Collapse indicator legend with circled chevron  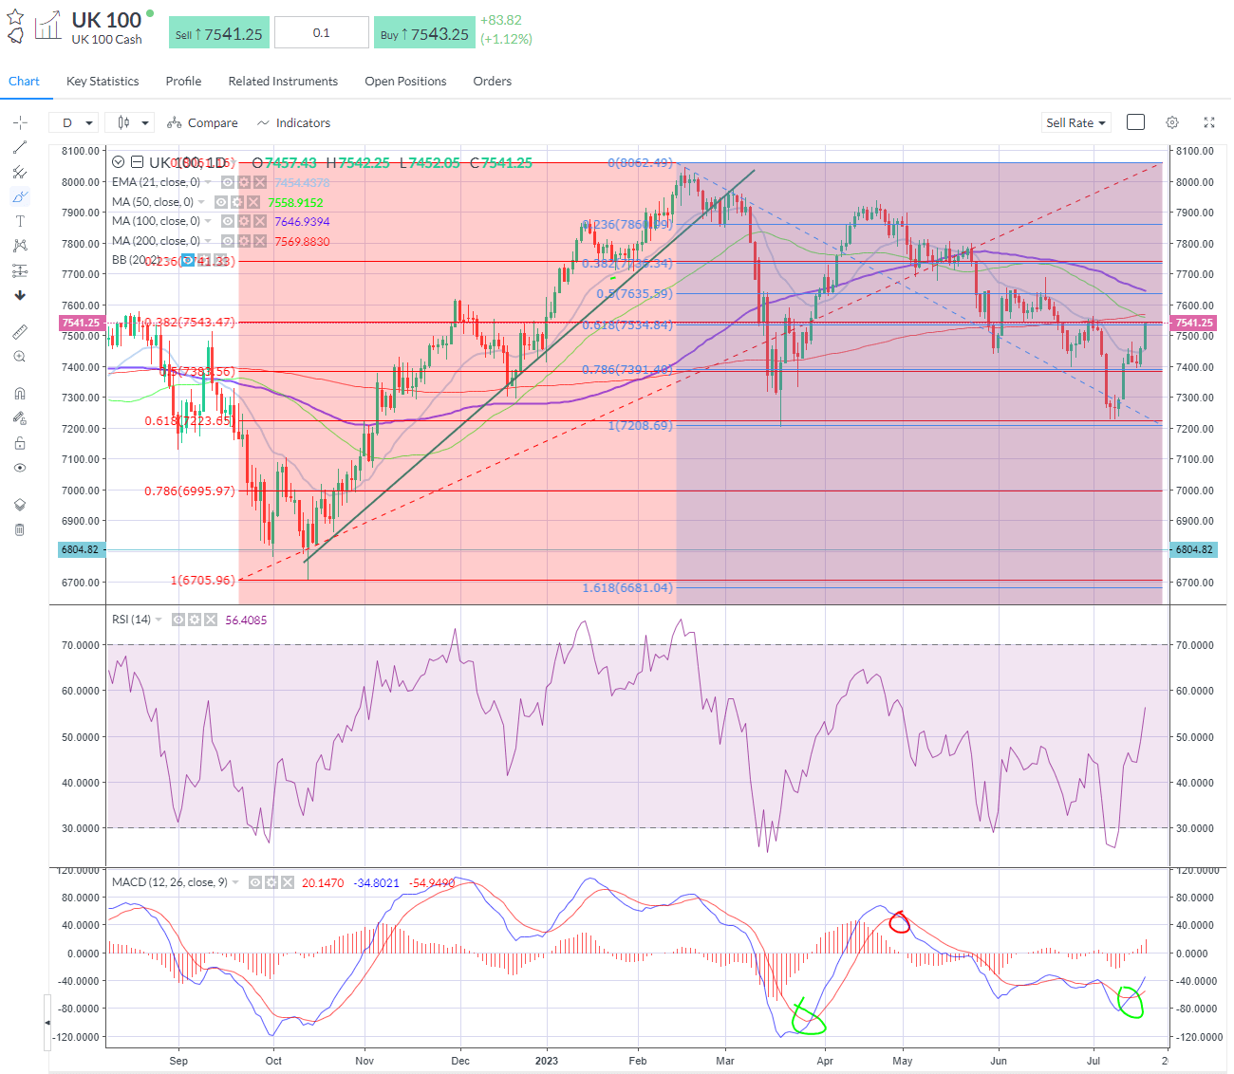click(118, 162)
